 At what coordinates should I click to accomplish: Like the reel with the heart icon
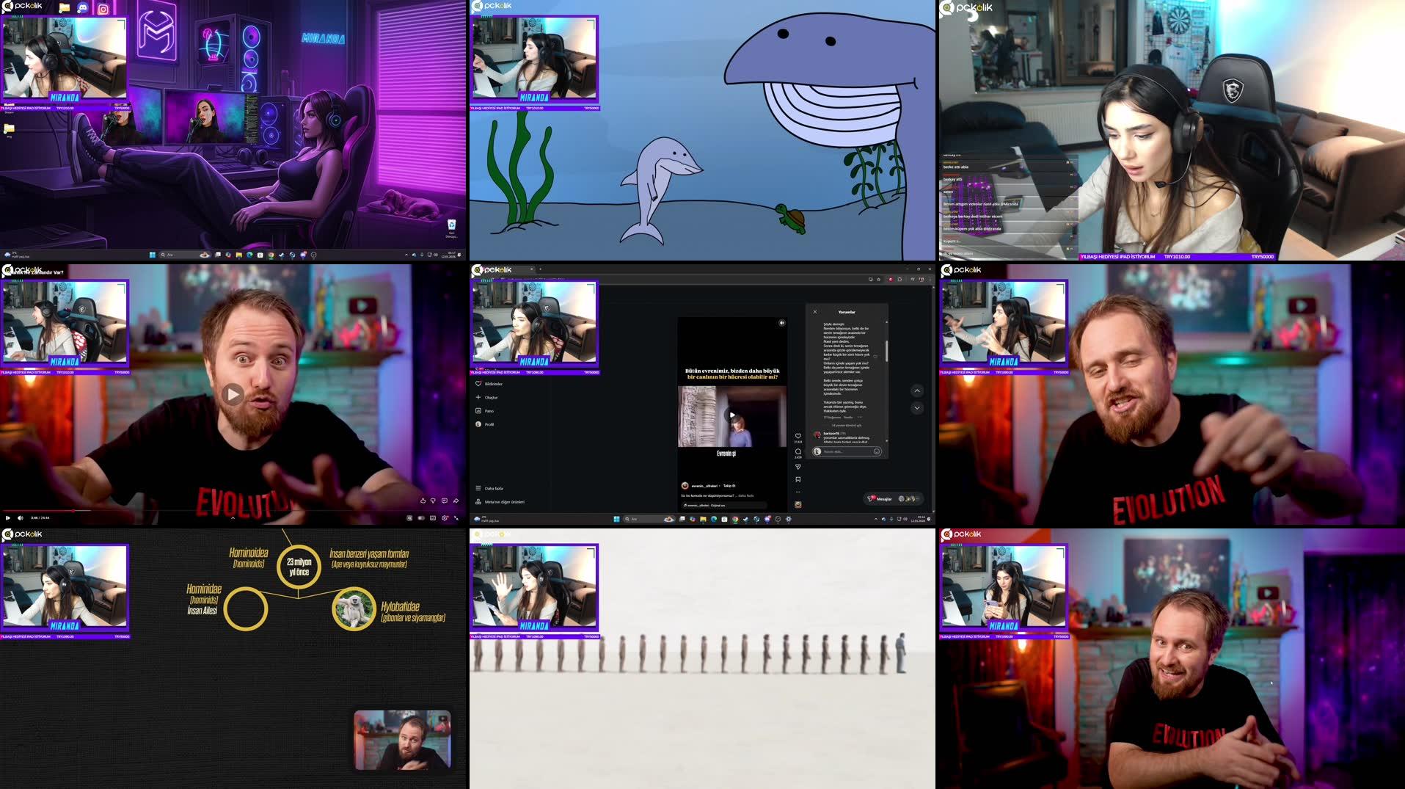798,436
